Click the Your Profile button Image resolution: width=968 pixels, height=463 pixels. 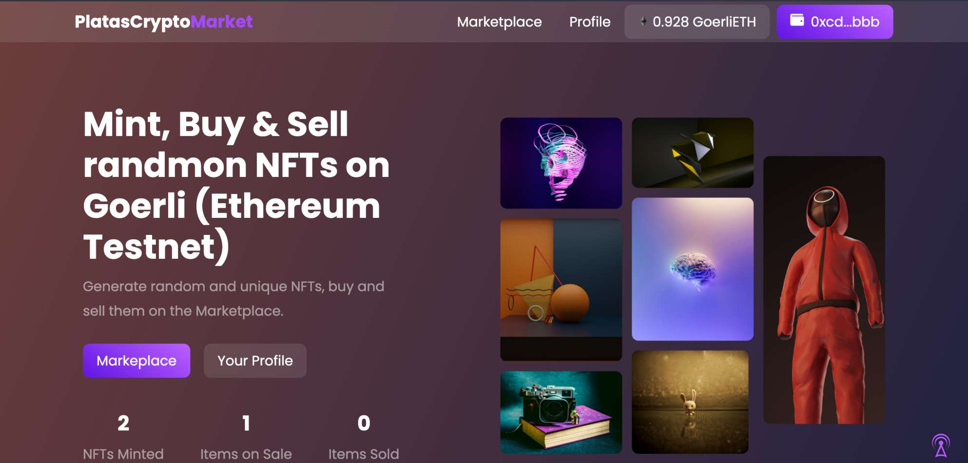[255, 361]
